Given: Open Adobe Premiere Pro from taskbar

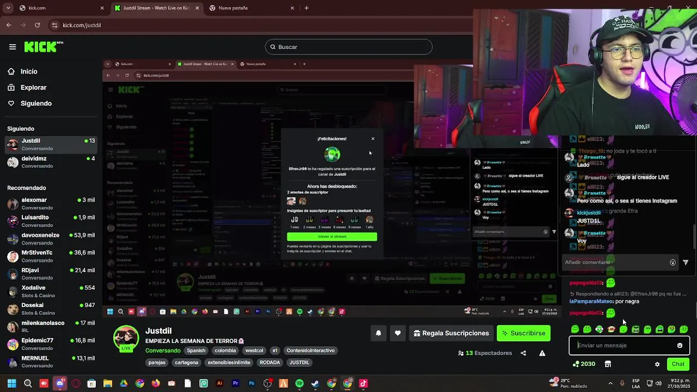Looking at the screenshot, I should 235,383.
